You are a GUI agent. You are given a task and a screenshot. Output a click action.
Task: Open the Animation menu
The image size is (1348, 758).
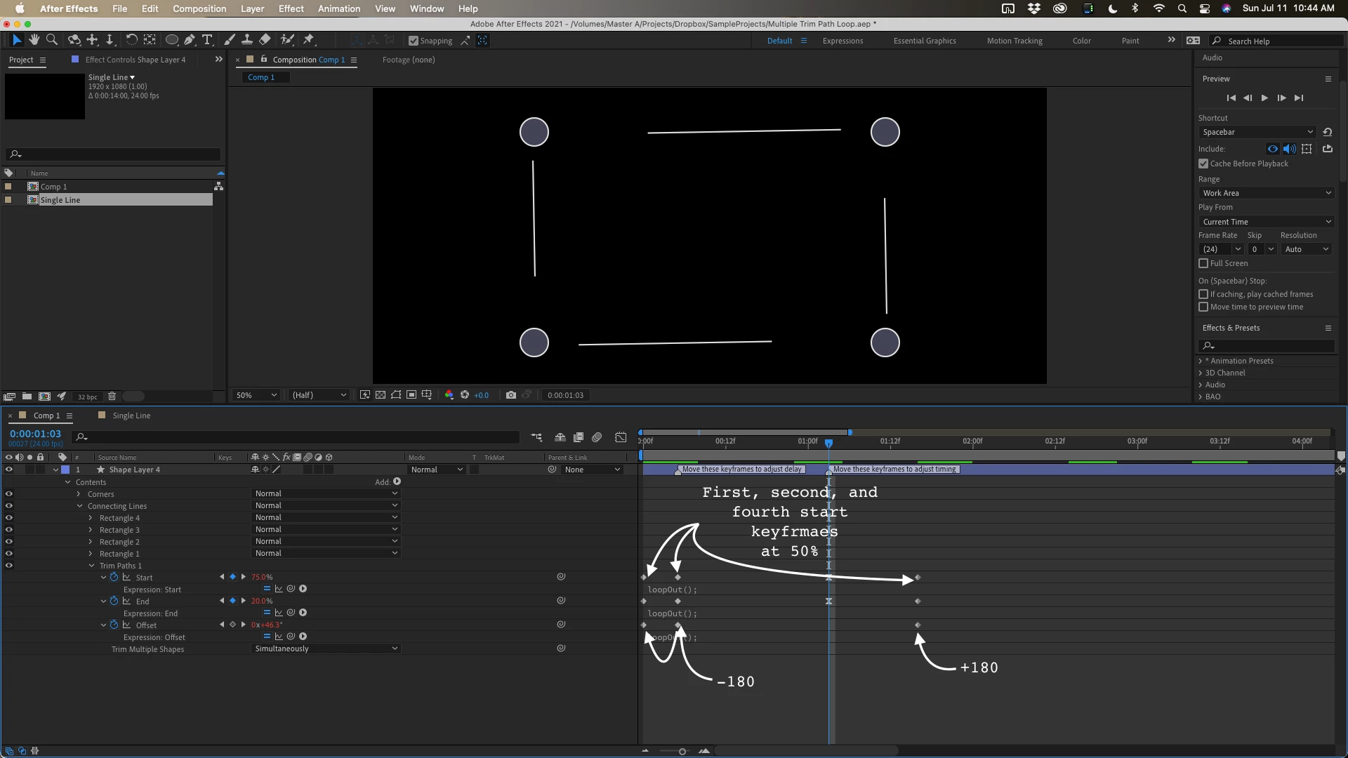pyautogui.click(x=338, y=8)
